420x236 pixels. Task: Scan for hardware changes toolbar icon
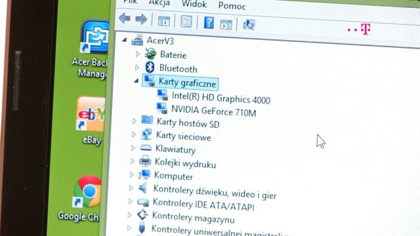pyautogui.click(x=249, y=25)
